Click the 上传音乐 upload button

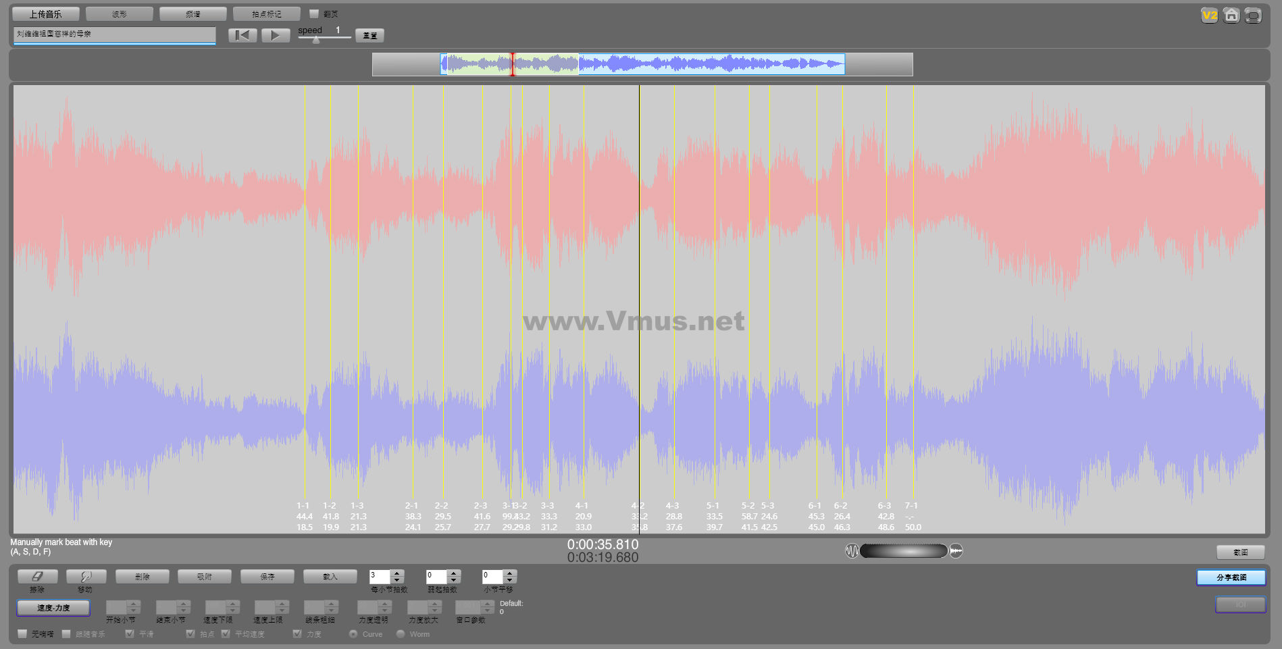(x=45, y=14)
